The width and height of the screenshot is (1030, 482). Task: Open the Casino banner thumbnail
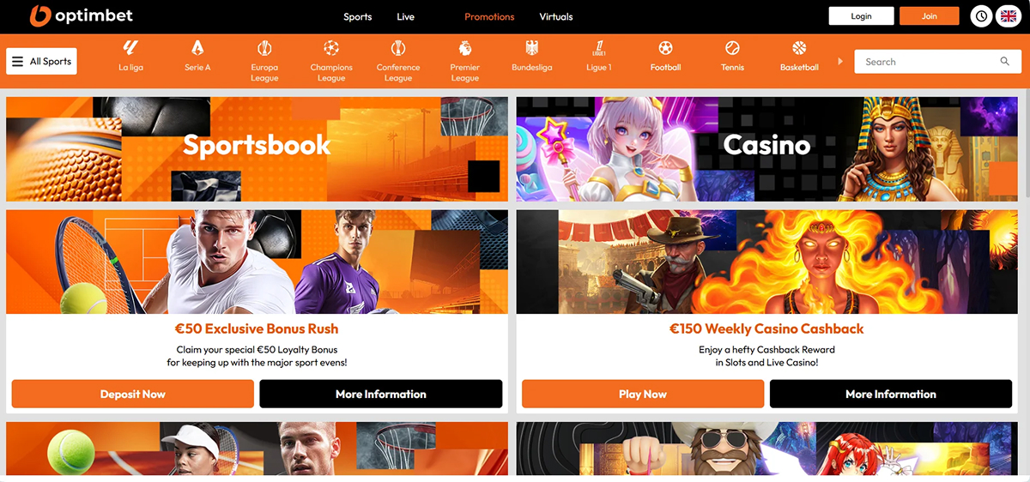(x=766, y=148)
